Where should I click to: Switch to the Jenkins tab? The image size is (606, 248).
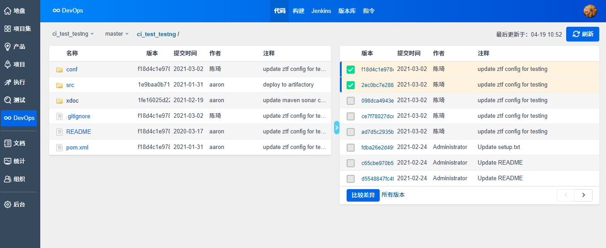[x=321, y=11]
